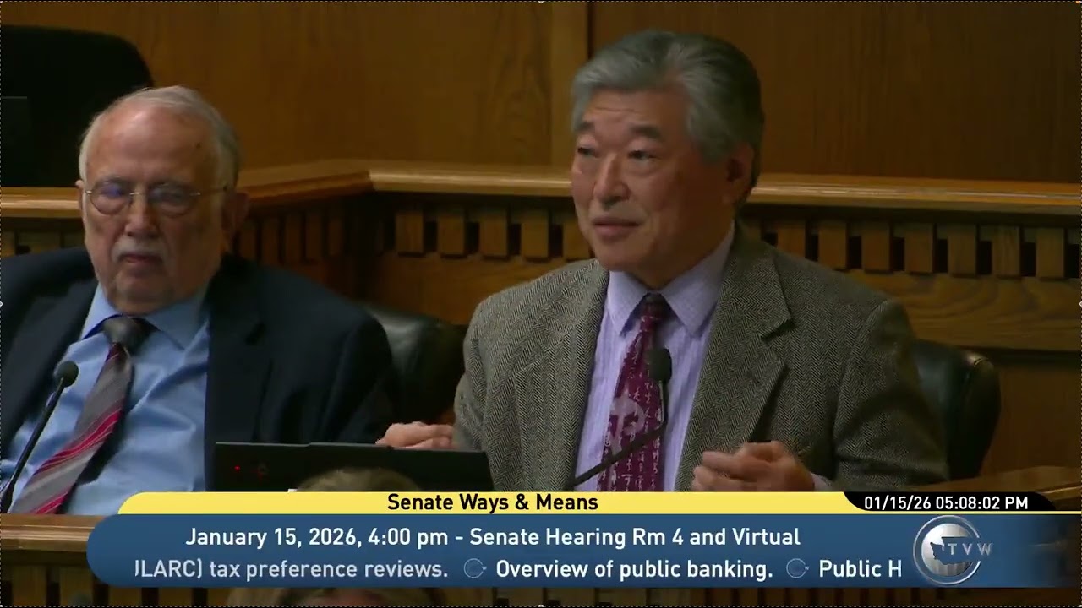Click the ticker text "Overview of public banking."
Image resolution: width=1082 pixels, height=608 pixels.
(x=634, y=569)
